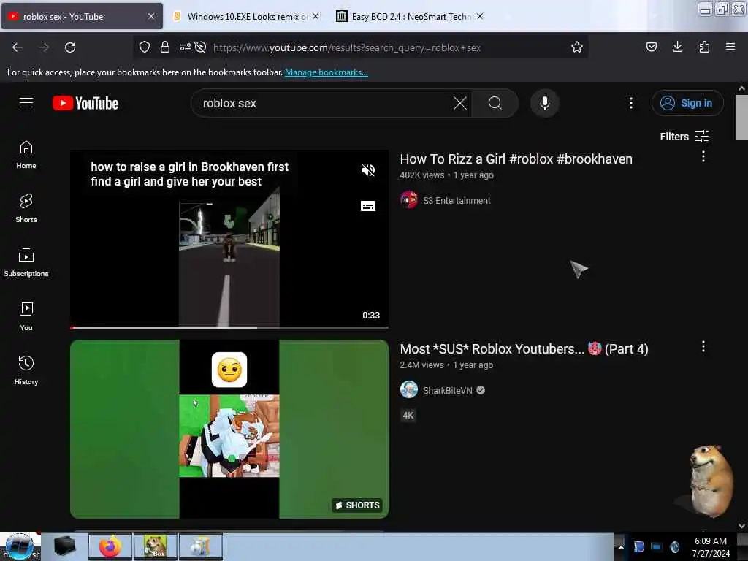
Task: Click the hamster Box taskbar icon
Action: pos(156,546)
